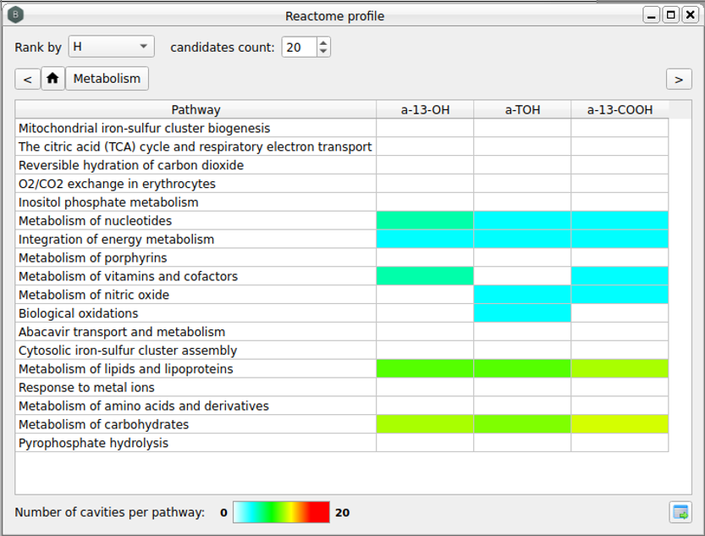Click the export table icon
Viewport: 705px width, 536px height.
point(680,512)
